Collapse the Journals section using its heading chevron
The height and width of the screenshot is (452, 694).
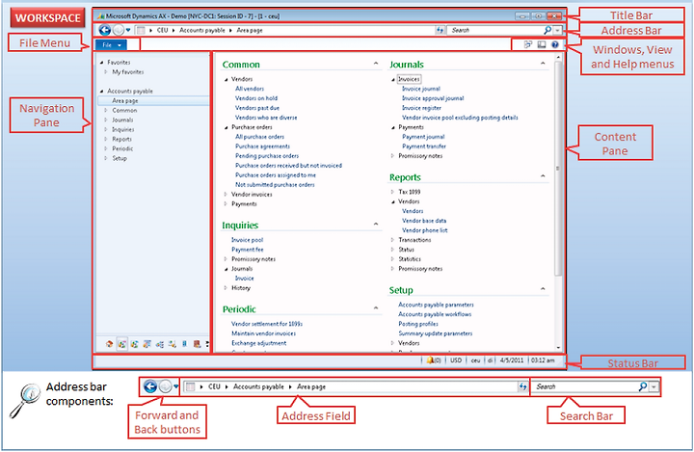(x=543, y=64)
